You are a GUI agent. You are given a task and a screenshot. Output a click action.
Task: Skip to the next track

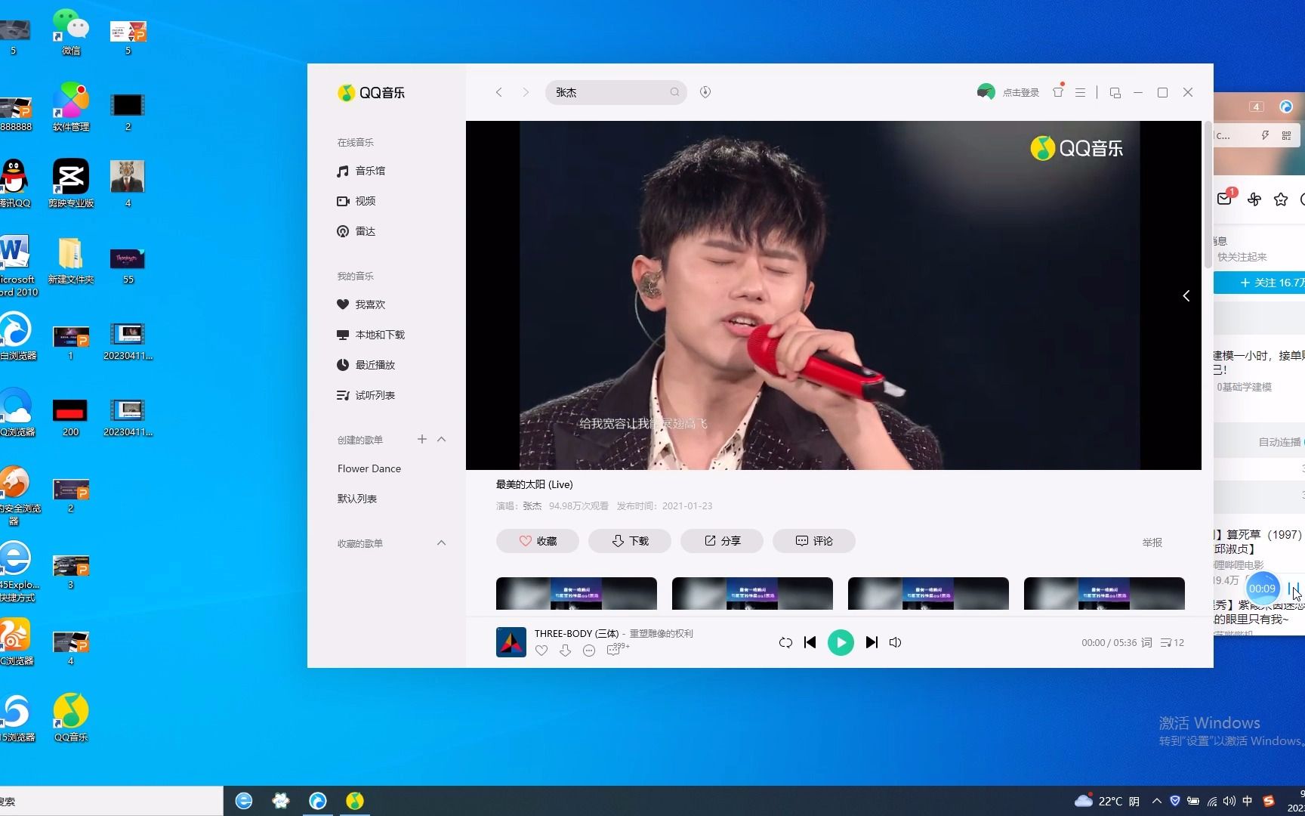(872, 642)
